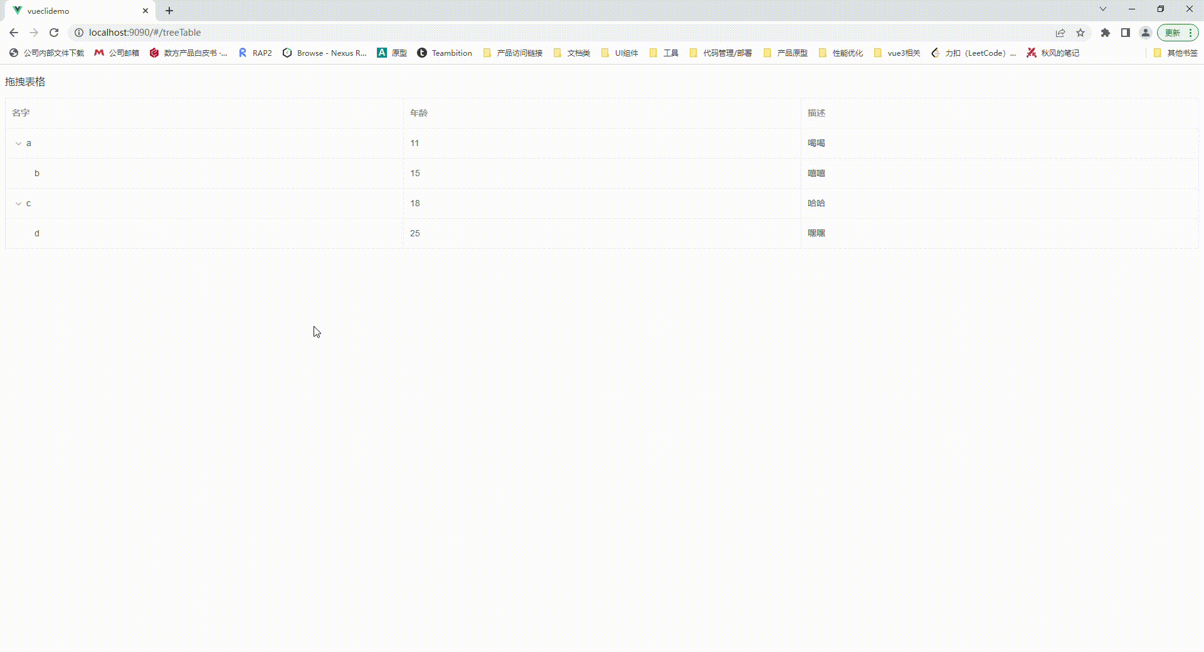Open the 公司邮箱 Gmail bookmark
Screen dimensions: 1204x652
[x=117, y=53]
